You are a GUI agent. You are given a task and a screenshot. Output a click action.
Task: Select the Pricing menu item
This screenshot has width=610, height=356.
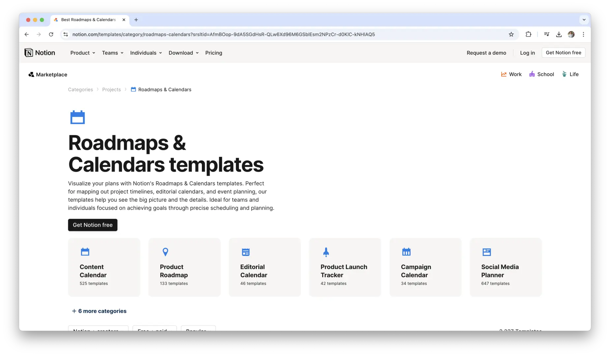click(x=213, y=53)
